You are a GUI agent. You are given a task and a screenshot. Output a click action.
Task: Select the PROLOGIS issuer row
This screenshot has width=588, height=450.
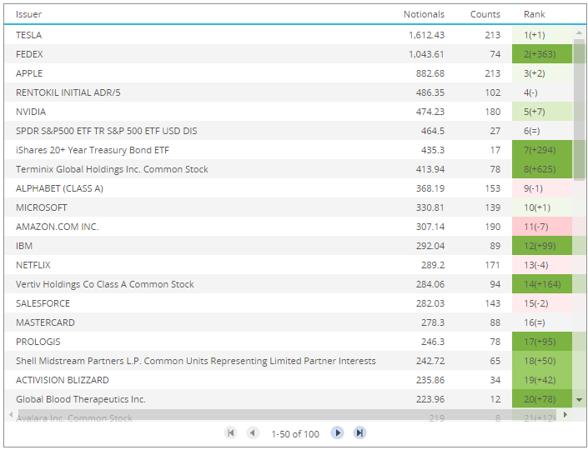[x=289, y=342]
